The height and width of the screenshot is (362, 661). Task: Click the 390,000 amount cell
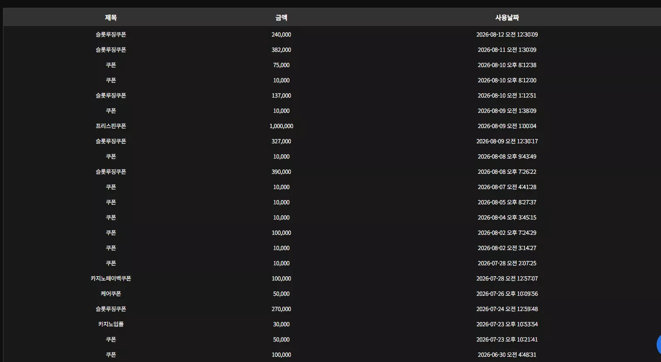tap(281, 172)
